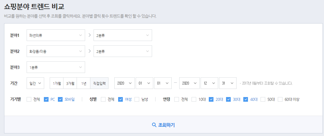Check the 남성 gender checkbox

pos(137,99)
